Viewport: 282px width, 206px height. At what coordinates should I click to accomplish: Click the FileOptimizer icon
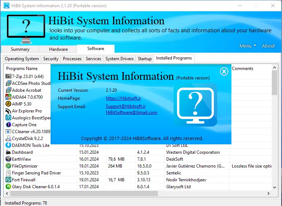[8, 166]
